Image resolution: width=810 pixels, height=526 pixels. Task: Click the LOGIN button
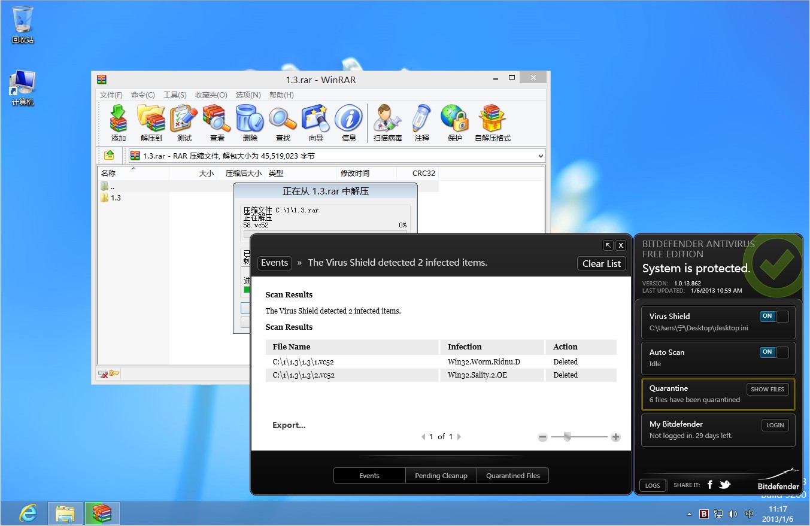click(x=775, y=425)
